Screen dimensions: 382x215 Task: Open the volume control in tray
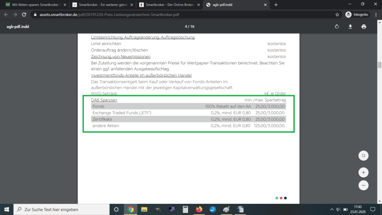338,209
